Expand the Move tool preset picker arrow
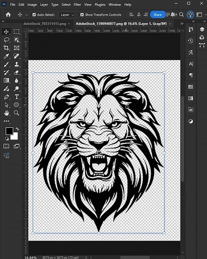 [26, 15]
